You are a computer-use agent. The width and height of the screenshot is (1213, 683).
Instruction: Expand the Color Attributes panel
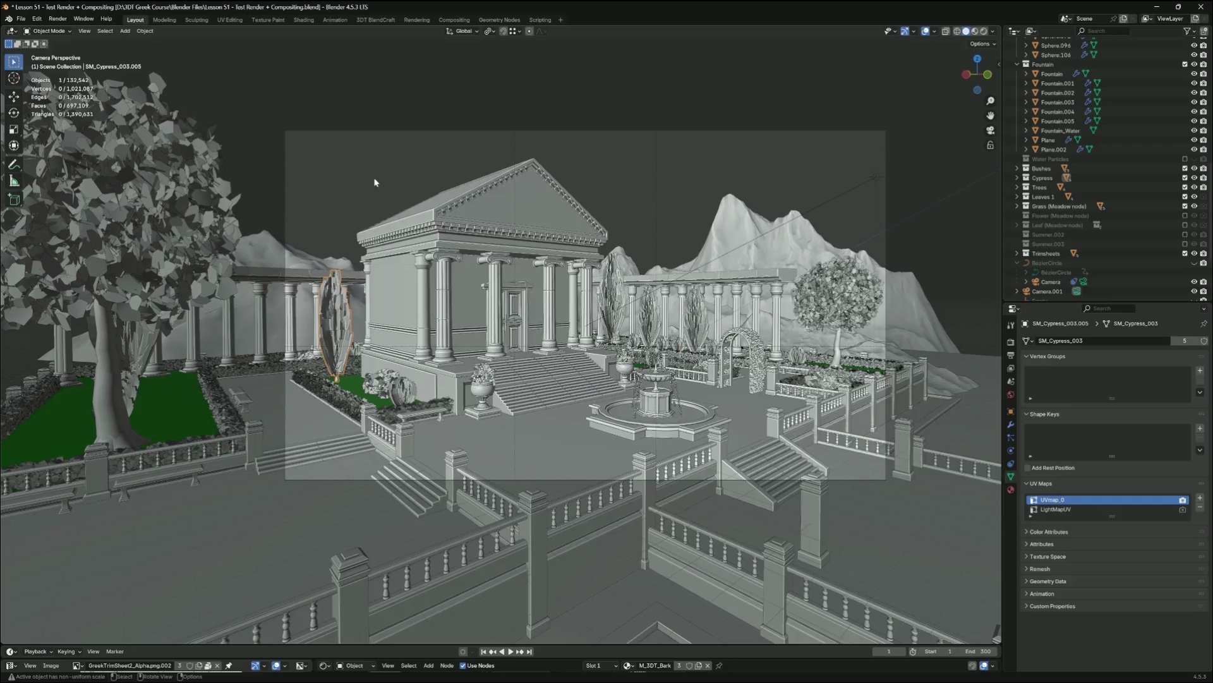point(1048,532)
